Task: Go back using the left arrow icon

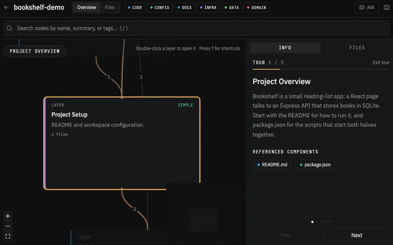Action: (x=6, y=7)
